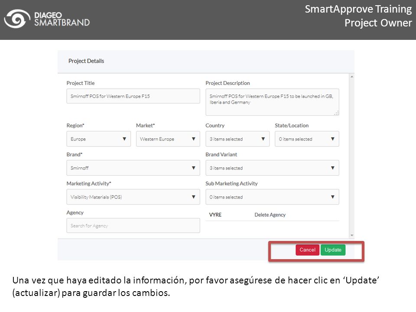Image resolution: width=416 pixels, height=312 pixels.
Task: Open the Marketing Activity dropdown
Action: (133, 197)
